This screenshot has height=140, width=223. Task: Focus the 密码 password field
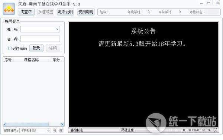pyautogui.click(x=40, y=39)
